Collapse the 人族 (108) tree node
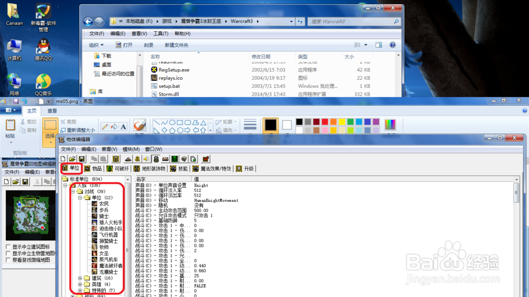 (x=66, y=185)
